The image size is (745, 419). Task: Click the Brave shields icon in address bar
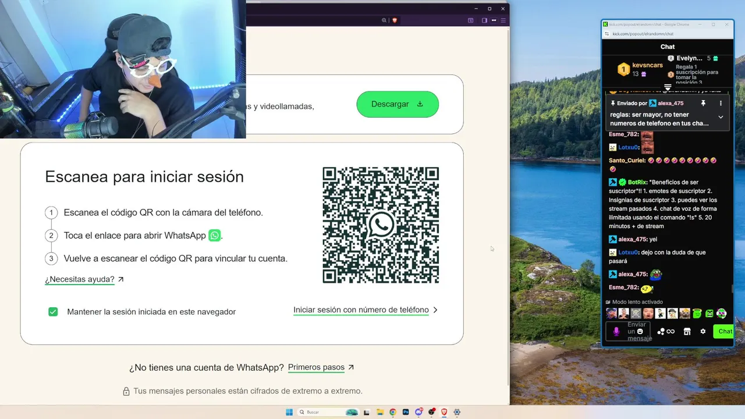[x=395, y=20]
